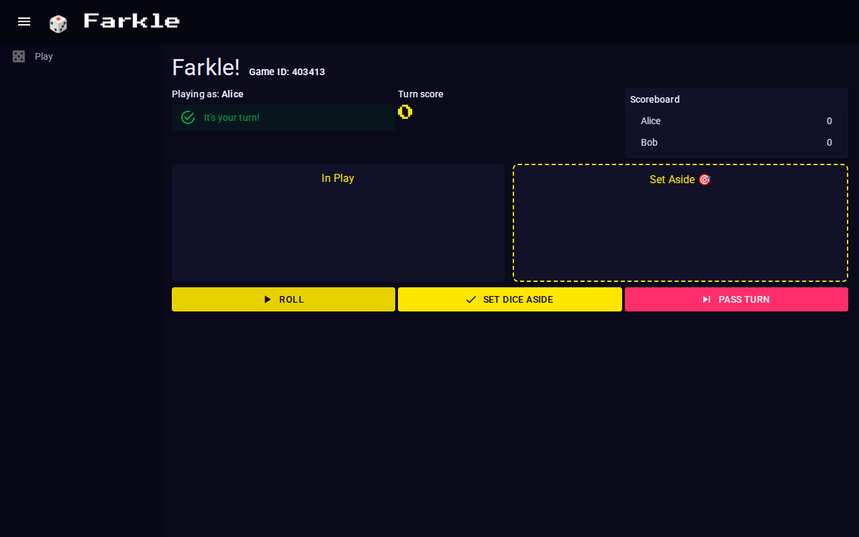Click the Turn score label

point(421,94)
